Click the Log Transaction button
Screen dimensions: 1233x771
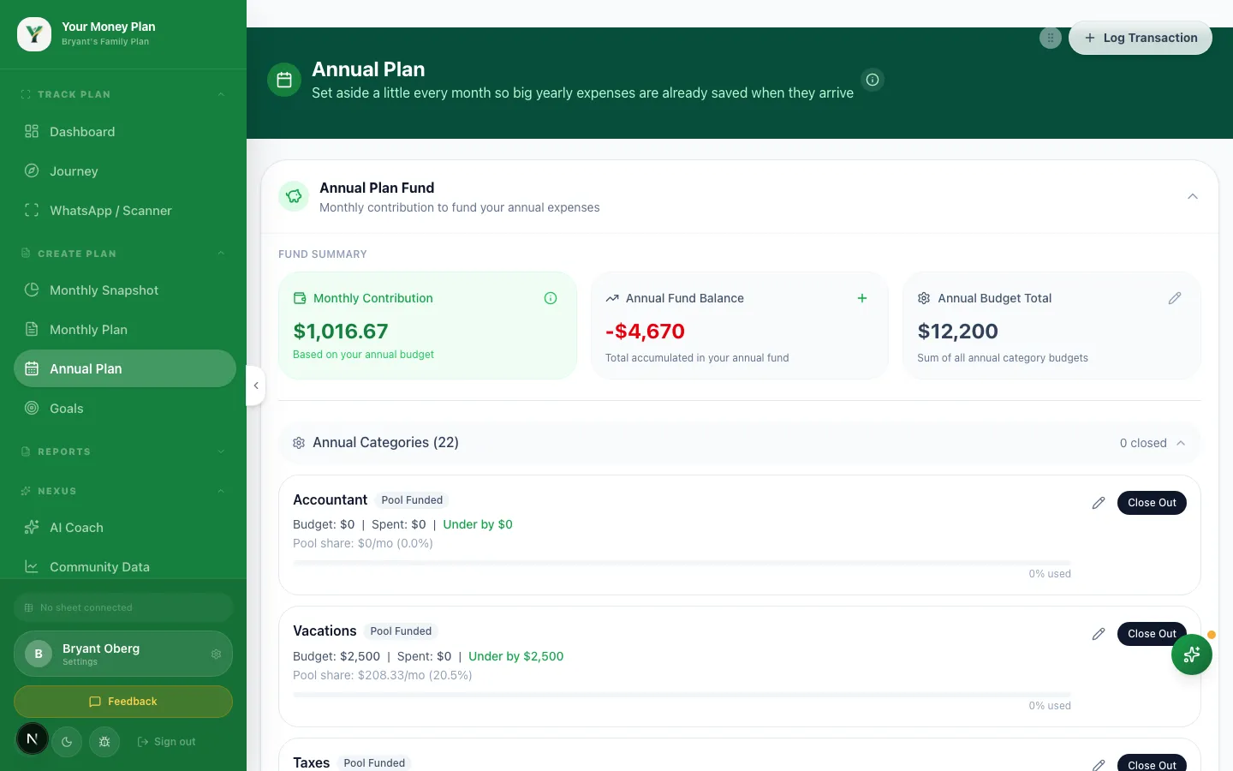(x=1141, y=38)
